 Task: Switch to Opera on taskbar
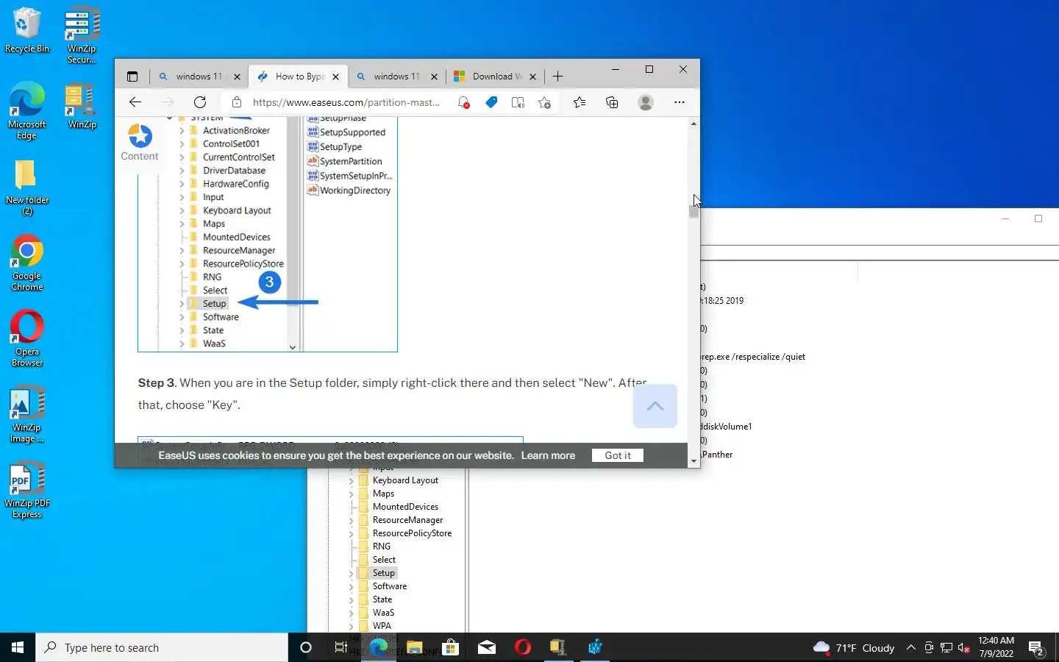(x=523, y=647)
